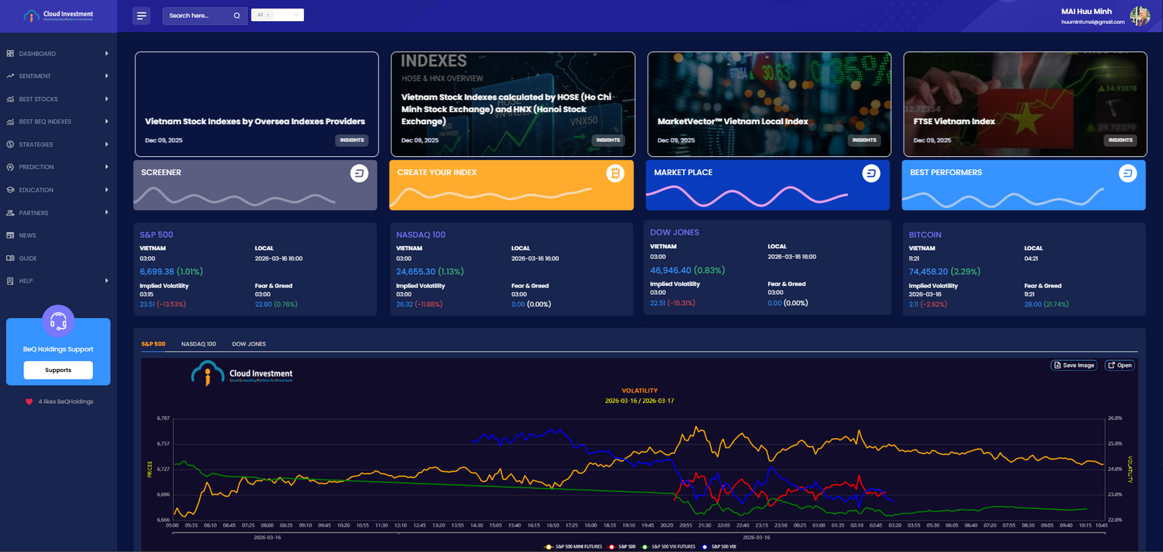Viewport: 1163px width, 552px height.
Task: Open the All filter dropdown
Action: point(277,15)
